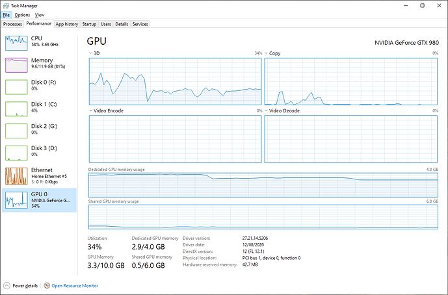The image size is (448, 295).
Task: Click the 58% 3.69 GHz CPU reading
Action: coord(45,45)
